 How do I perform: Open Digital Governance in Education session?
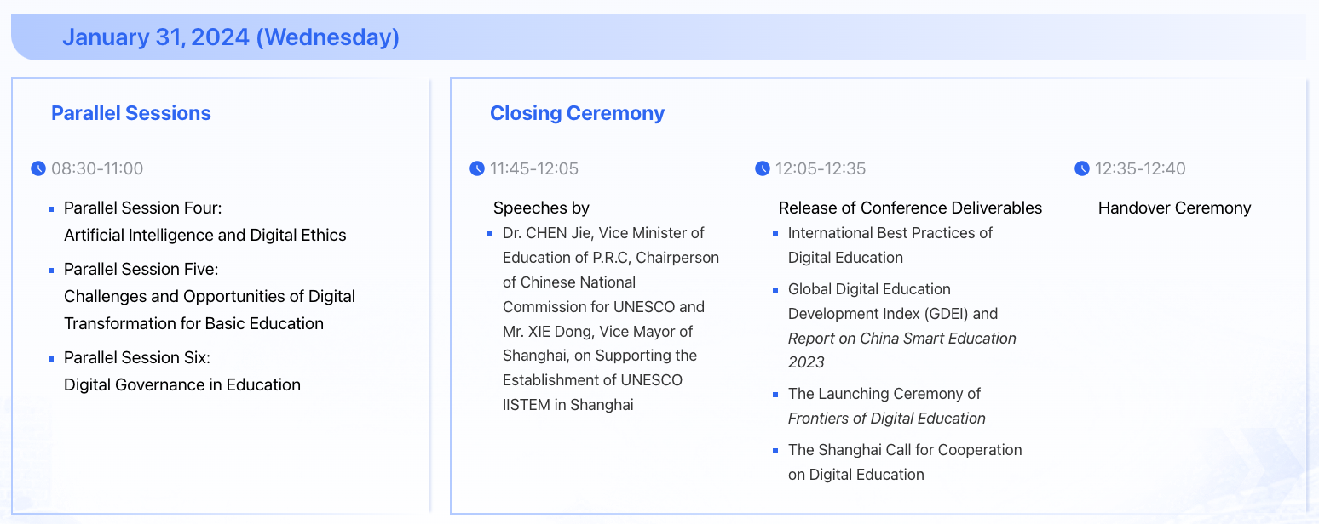[x=182, y=384]
